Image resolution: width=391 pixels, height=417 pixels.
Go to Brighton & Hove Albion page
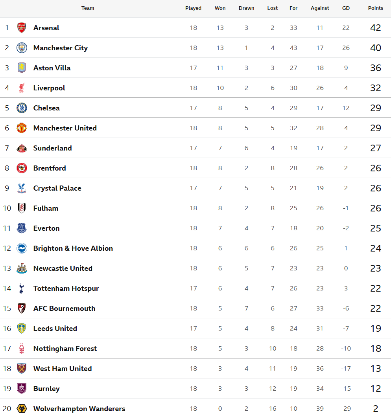[73, 248]
